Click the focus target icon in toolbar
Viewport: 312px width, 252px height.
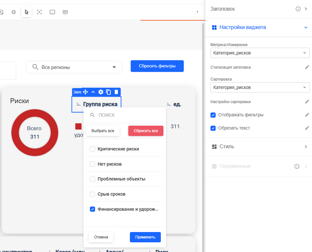pyautogui.click(x=39, y=12)
